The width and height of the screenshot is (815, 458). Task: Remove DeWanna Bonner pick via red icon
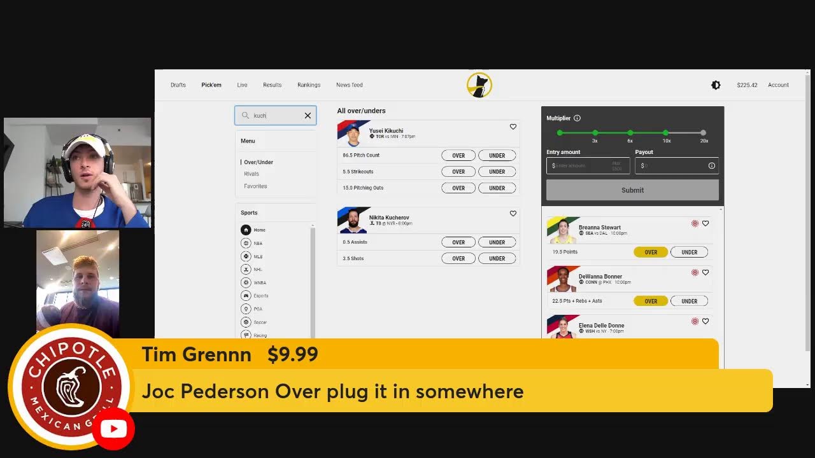point(695,272)
